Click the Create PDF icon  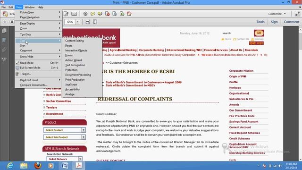coord(5,14)
